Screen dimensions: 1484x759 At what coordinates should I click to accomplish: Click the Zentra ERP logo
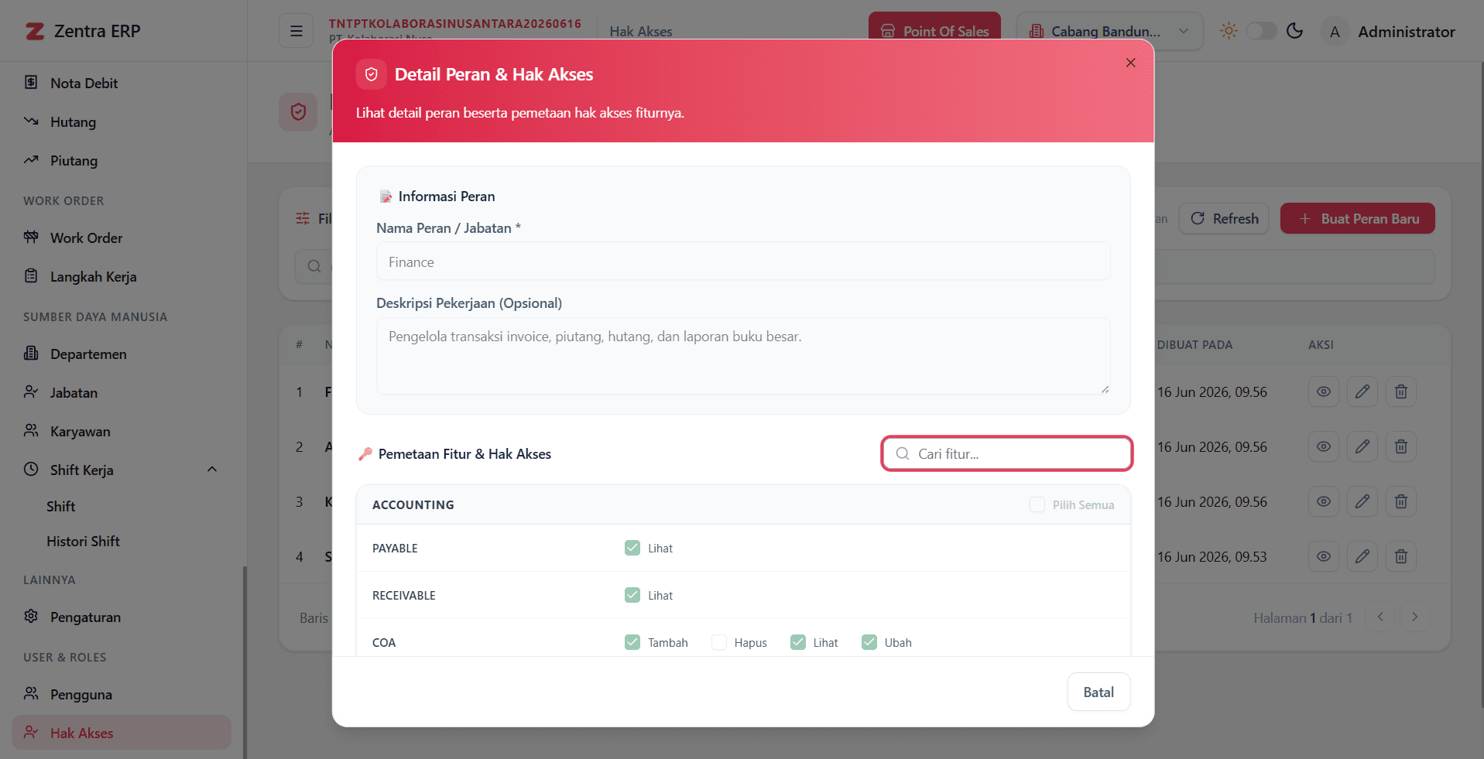click(x=83, y=31)
